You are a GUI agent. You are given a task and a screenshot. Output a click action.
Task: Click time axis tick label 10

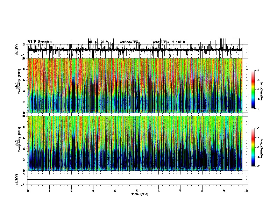[246, 191]
